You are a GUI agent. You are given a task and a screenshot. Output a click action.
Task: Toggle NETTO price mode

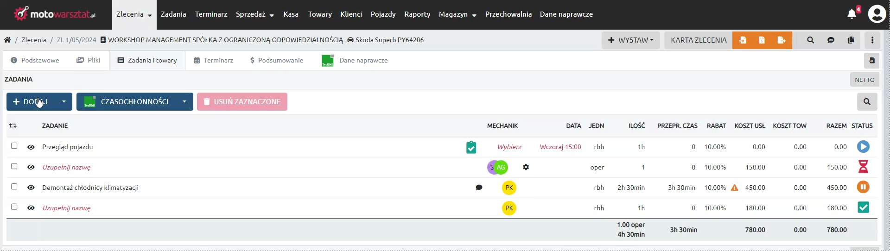tap(865, 80)
